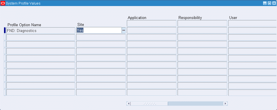The image size is (277, 110).
Task: Select the horizontal scrollbar thumb
Action: 149,103
